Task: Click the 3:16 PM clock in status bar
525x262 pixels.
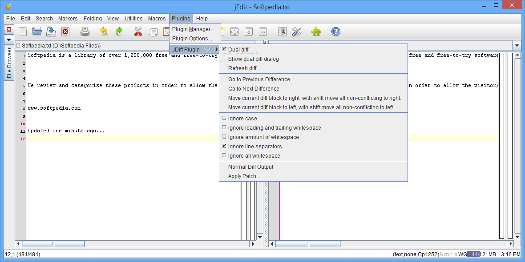Action: tap(511, 254)
